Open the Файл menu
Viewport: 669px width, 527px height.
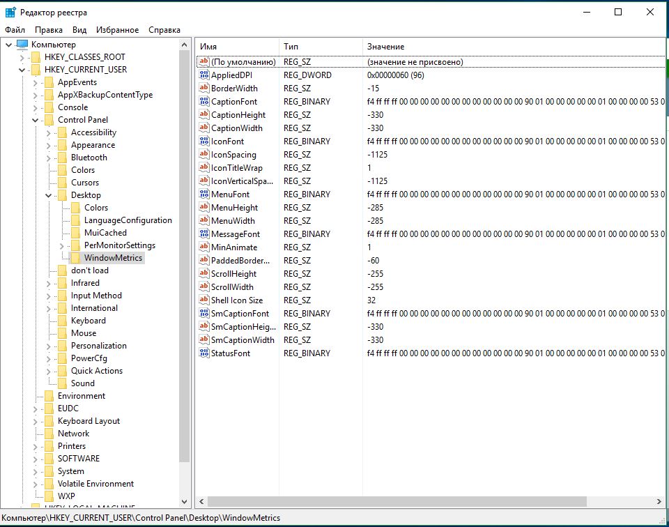pyautogui.click(x=15, y=30)
